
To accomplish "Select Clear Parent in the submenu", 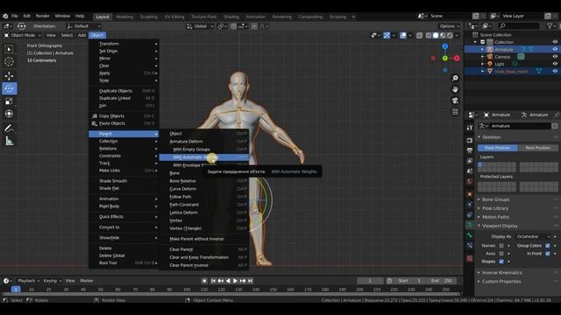I will pos(203,249).
